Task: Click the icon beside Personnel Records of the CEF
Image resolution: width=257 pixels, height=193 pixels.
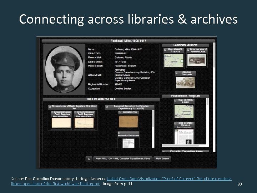Action: [x=107, y=107]
